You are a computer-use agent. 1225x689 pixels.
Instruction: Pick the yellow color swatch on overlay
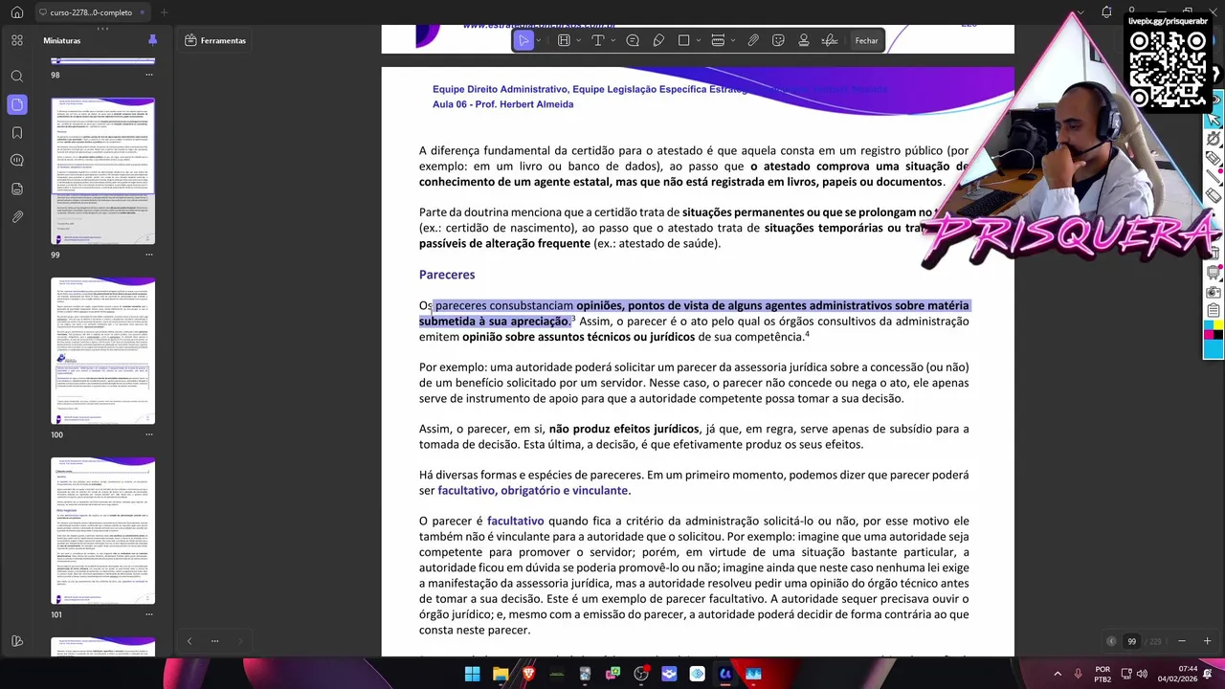pos(1217,325)
